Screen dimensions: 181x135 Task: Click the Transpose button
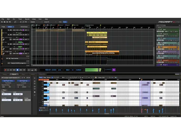click(23, 83)
